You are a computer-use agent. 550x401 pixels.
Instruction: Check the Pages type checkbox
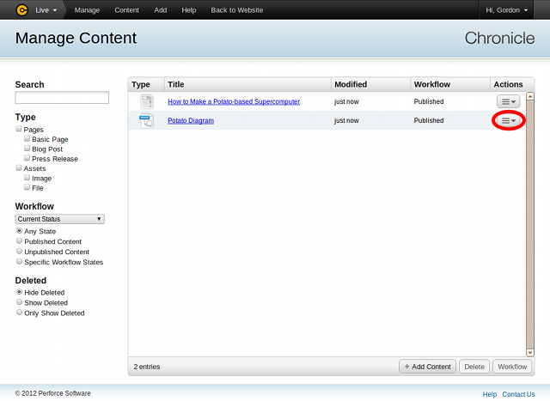[x=19, y=130]
